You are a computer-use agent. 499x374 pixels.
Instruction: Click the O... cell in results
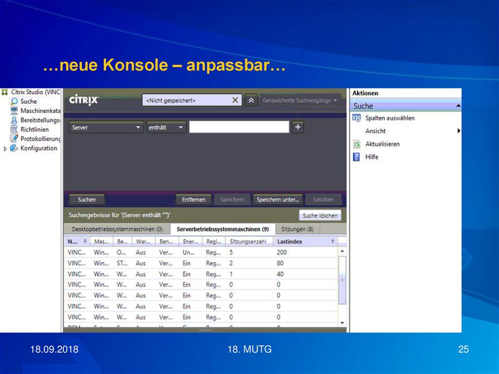pyautogui.click(x=121, y=252)
